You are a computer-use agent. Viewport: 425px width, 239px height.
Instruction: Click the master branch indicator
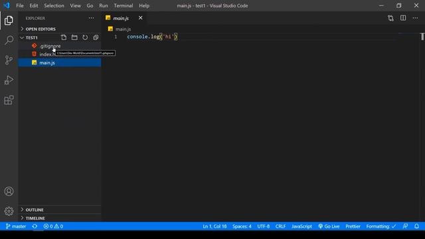coord(16,226)
